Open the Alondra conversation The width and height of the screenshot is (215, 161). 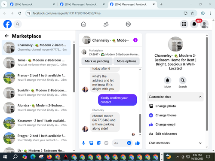(x=36, y=108)
